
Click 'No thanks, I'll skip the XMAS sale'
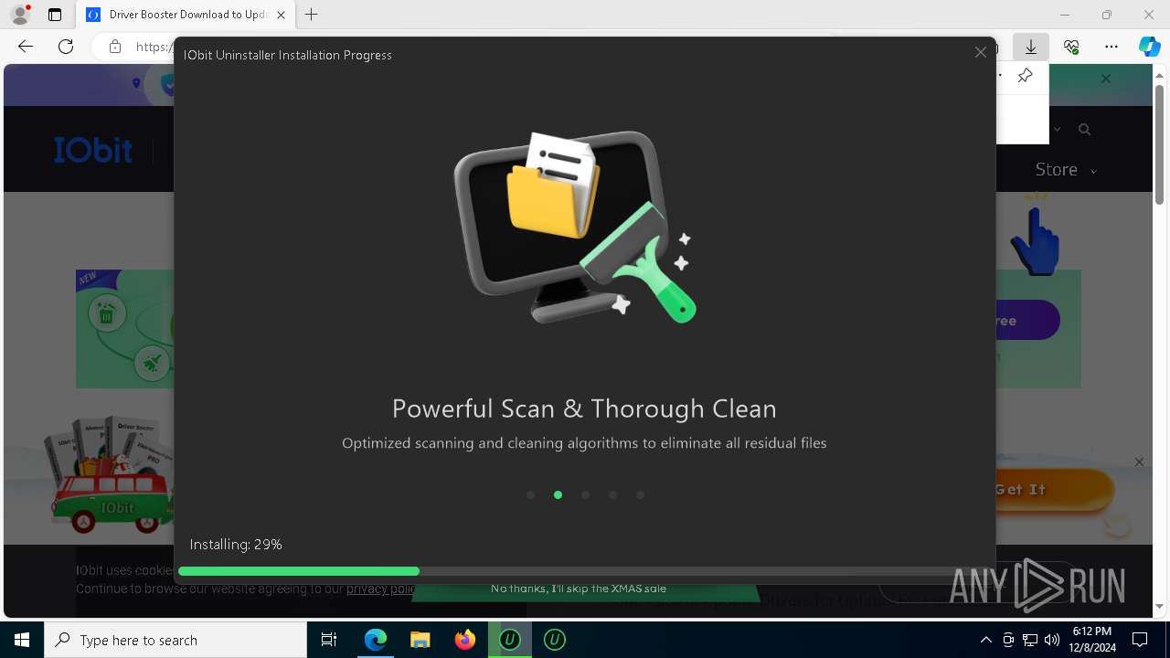579,589
